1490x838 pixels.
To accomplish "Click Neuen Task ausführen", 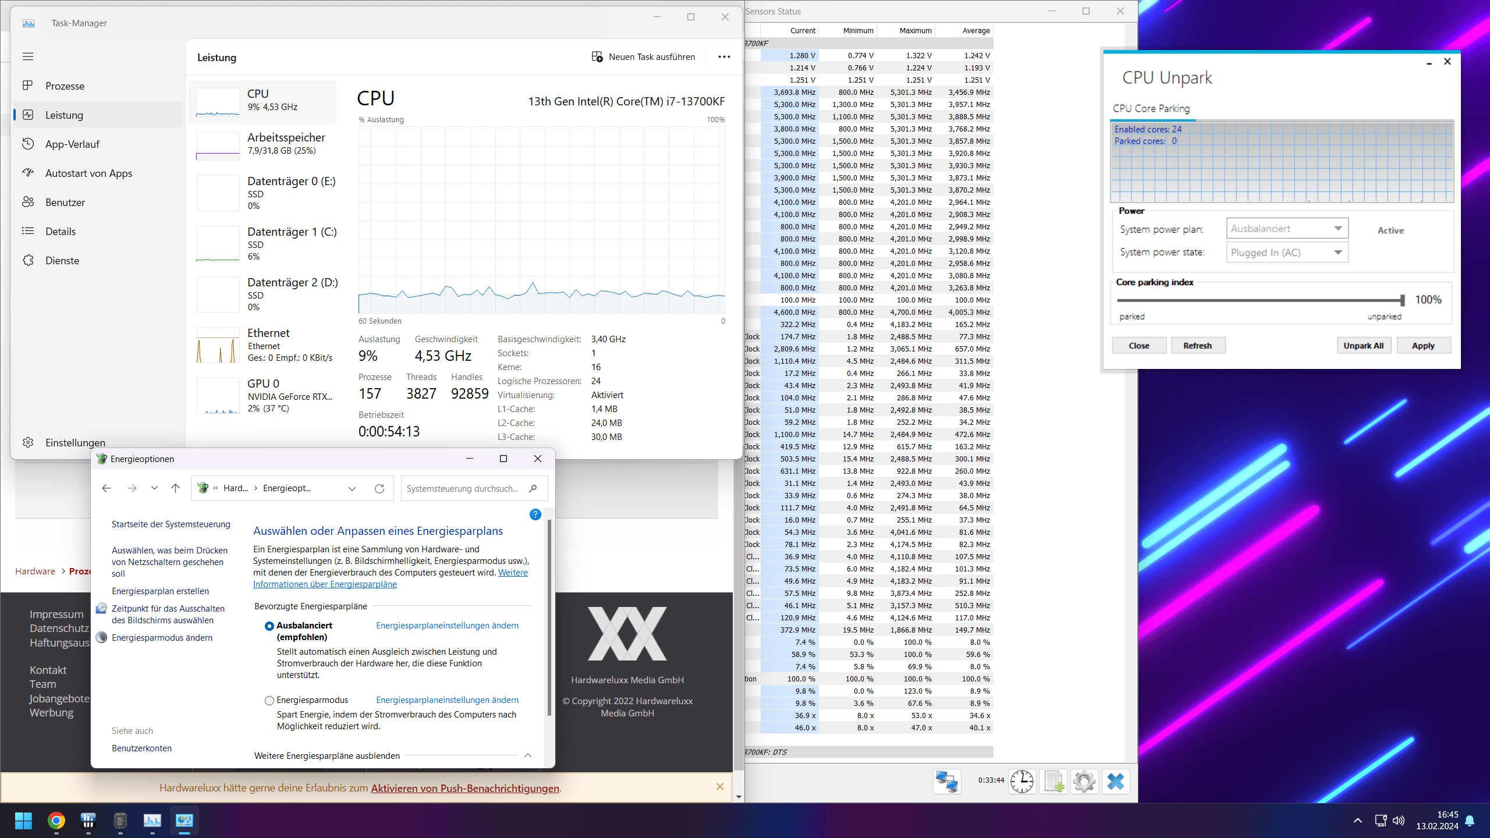I will tap(643, 56).
